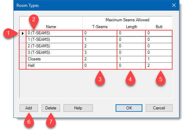The height and width of the screenshot is (131, 188).
Task: Click the 'Closets' name cell
Action: point(54,59)
